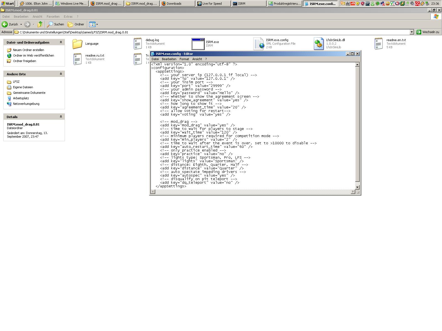The width and height of the screenshot is (442, 331).
Task: Open Explorer Datei menu
Action: pyautogui.click(x=6, y=17)
